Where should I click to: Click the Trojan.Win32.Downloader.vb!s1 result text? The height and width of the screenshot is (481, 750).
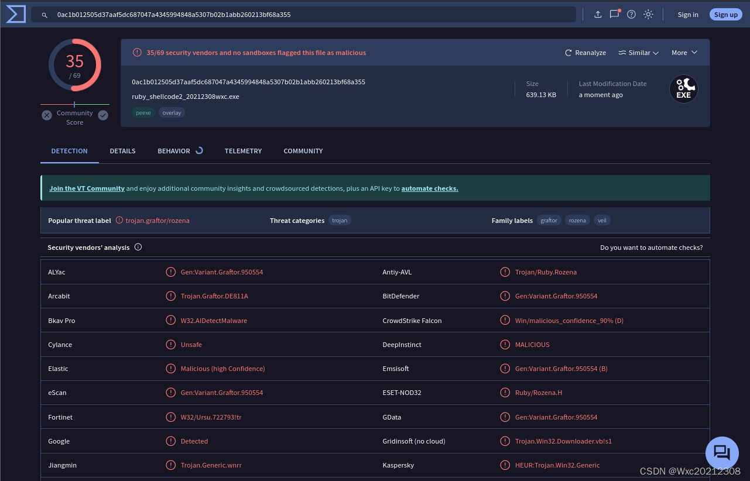[563, 441]
